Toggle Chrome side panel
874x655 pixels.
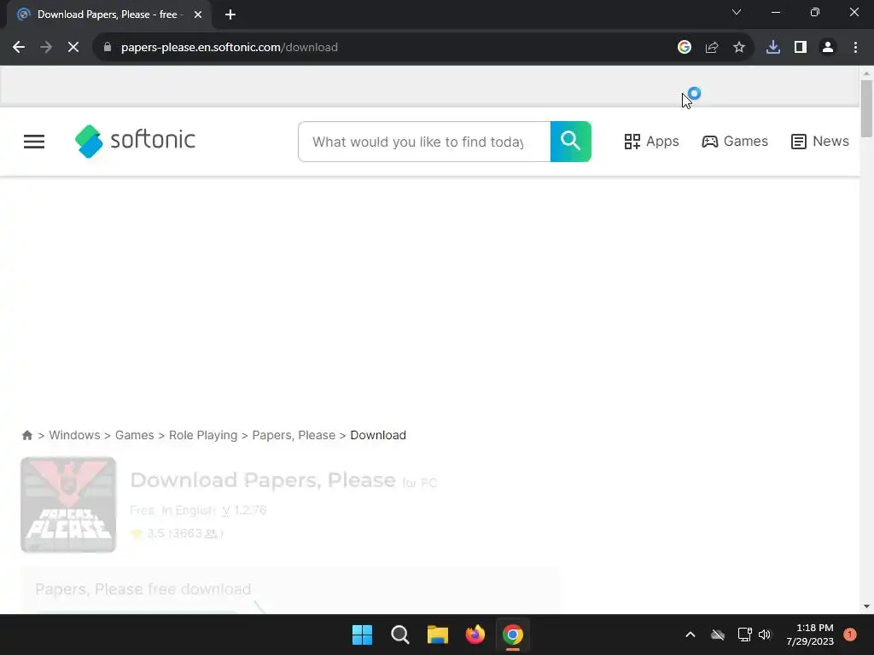(x=801, y=48)
